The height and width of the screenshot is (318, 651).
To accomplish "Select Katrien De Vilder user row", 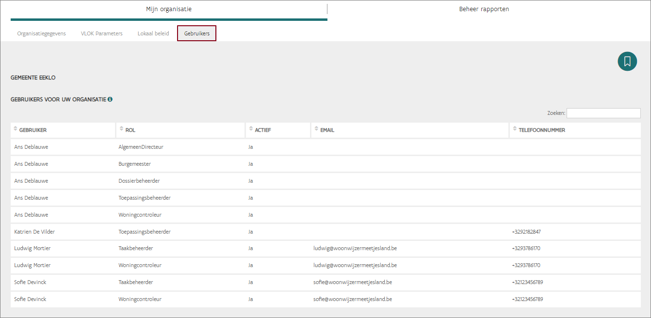I will 35,232.
